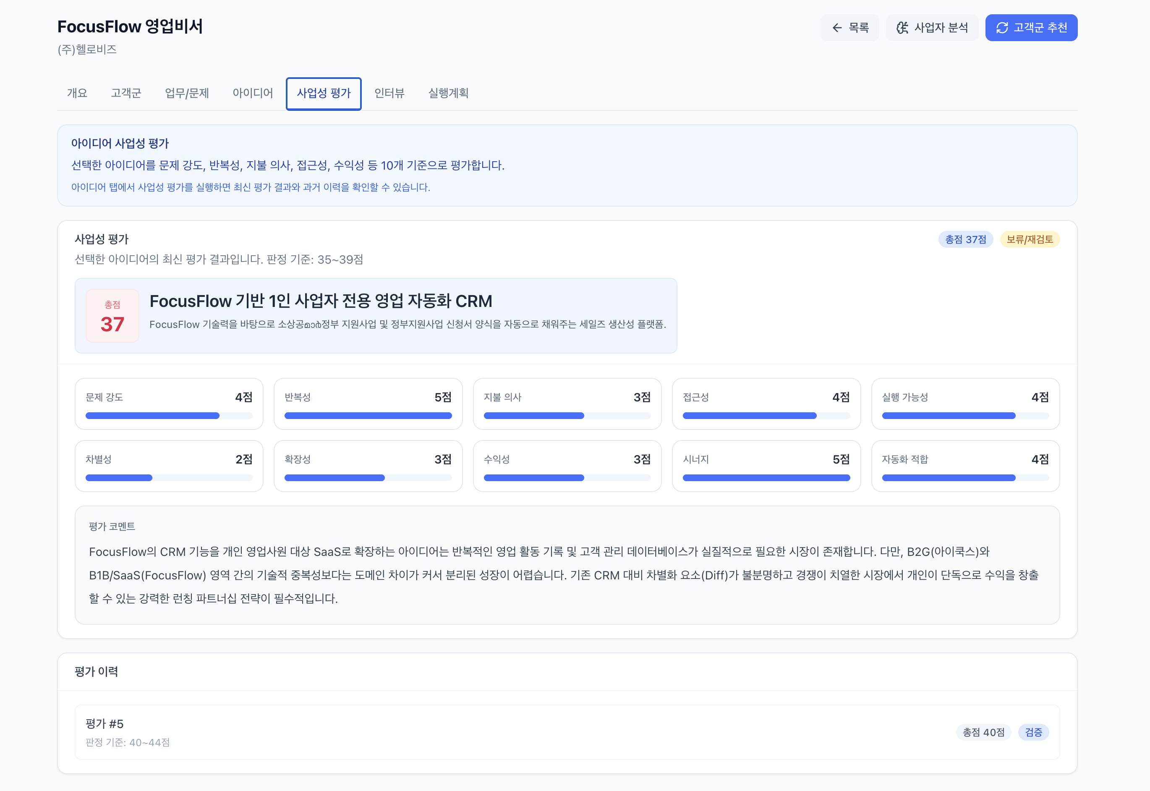Click the 확장성 progress bar
Viewport: 1150px width, 791px height.
[x=368, y=478]
